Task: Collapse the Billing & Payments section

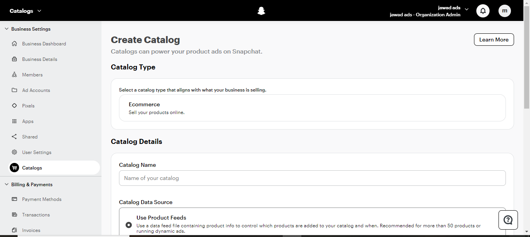Action: [x=6, y=185]
